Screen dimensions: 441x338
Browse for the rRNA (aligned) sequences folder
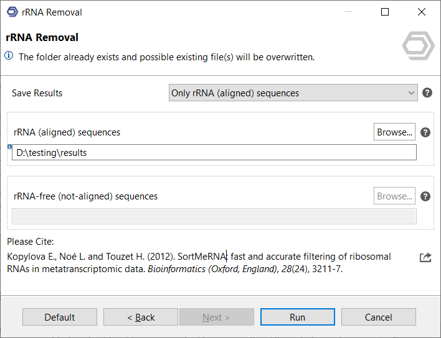click(394, 132)
